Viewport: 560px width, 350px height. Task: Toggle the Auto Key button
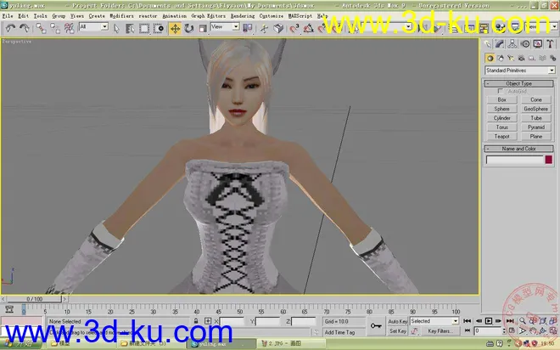(398, 321)
